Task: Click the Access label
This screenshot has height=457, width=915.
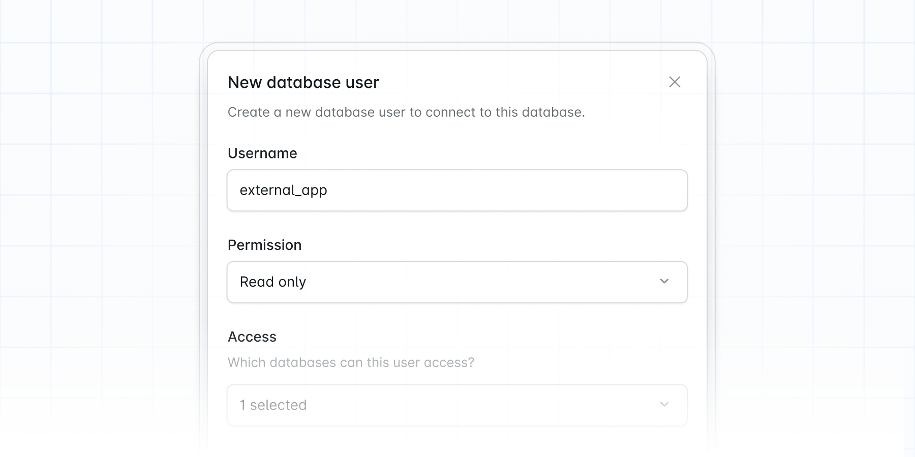Action: pyautogui.click(x=252, y=337)
